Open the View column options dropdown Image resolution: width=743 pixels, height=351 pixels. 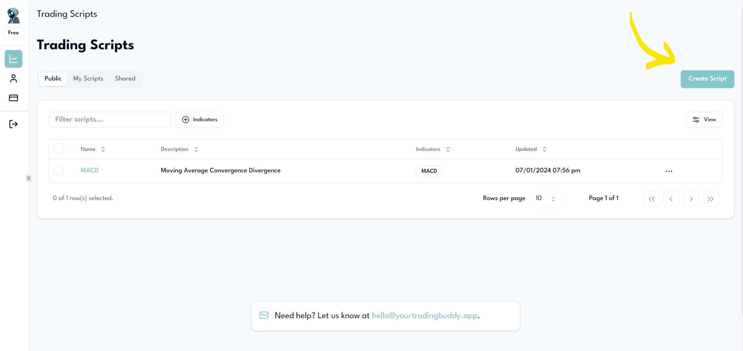(703, 120)
